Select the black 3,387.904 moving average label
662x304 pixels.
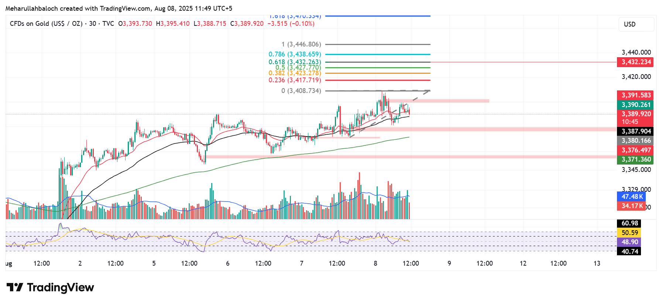point(635,131)
